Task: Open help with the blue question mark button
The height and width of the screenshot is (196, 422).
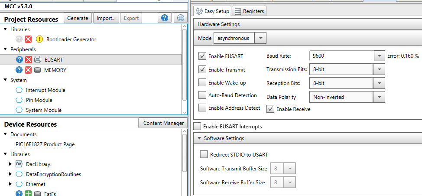Action: (165, 18)
